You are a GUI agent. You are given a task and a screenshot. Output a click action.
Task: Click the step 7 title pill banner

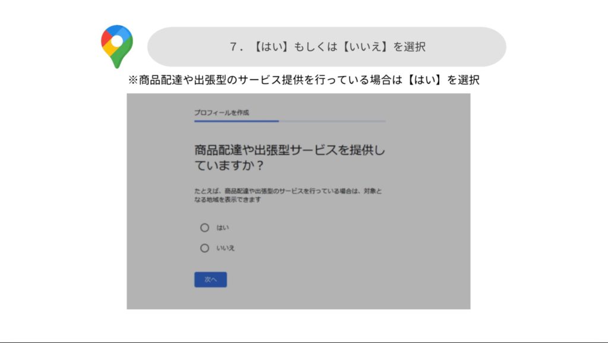326,46
